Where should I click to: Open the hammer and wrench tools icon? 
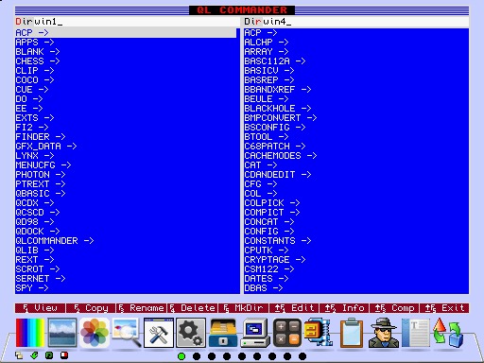click(159, 333)
